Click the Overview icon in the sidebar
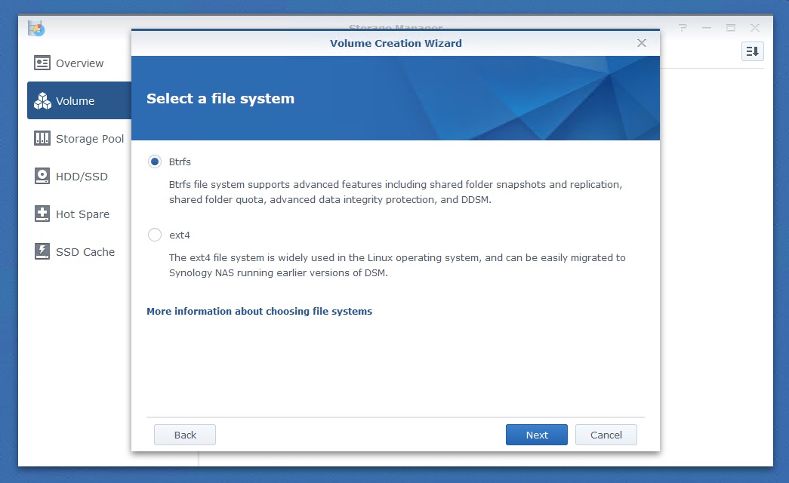 [42, 63]
